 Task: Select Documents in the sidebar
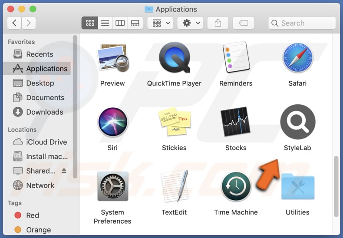(x=37, y=98)
